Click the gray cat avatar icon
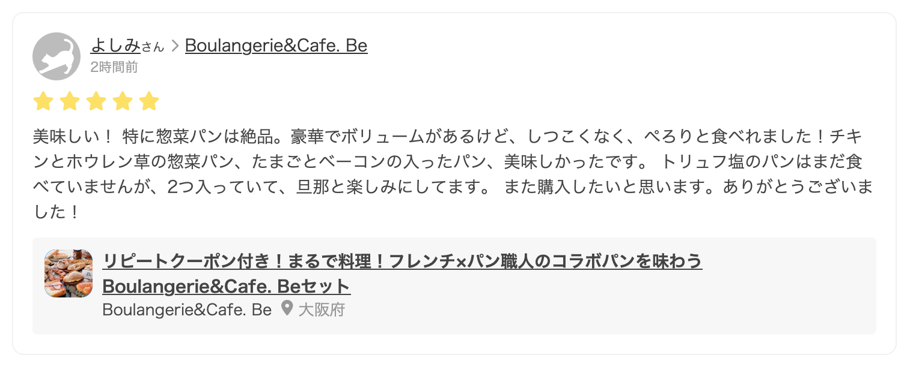This screenshot has height=367, width=910. 56,56
